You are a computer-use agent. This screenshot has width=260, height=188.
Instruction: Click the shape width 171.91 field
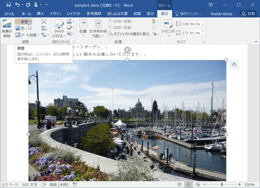click(191, 33)
